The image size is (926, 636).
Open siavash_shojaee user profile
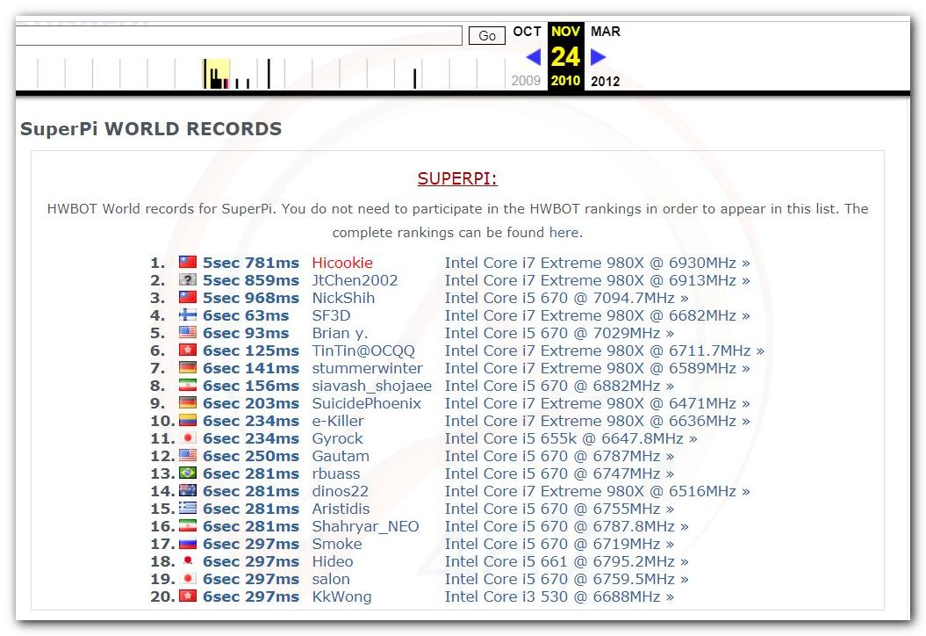(x=372, y=386)
